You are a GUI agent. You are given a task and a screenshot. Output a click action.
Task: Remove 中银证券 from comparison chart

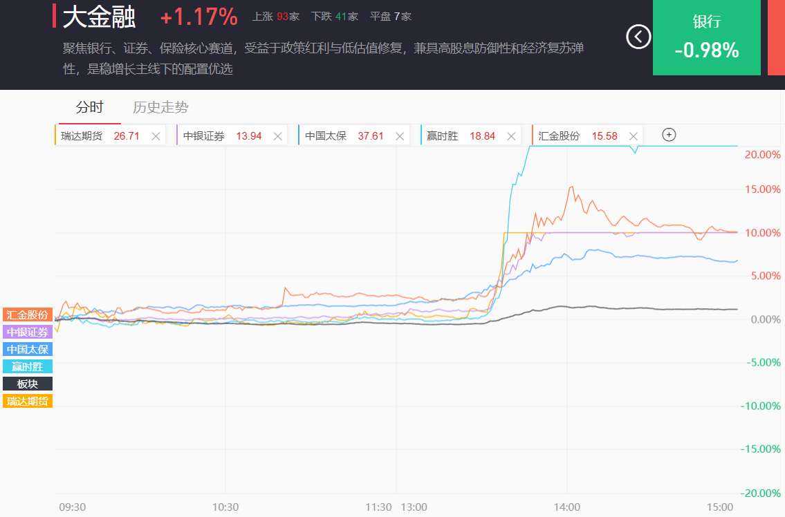click(277, 136)
